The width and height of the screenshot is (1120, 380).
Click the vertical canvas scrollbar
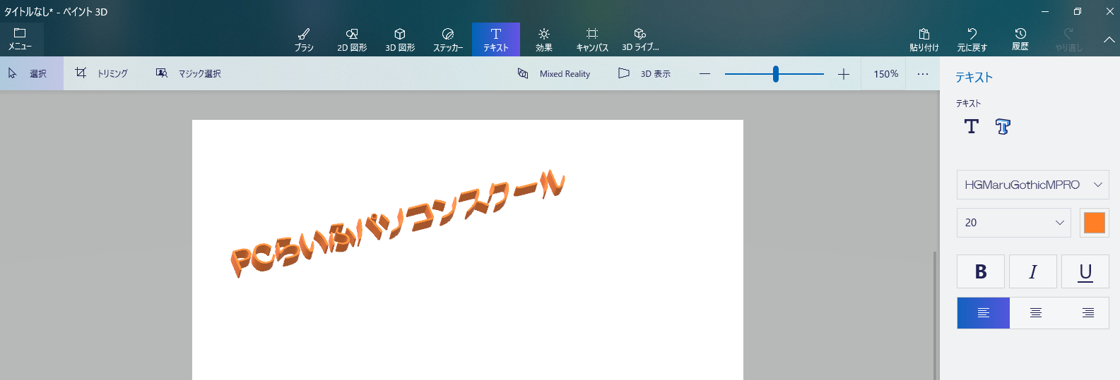pyautogui.click(x=936, y=315)
